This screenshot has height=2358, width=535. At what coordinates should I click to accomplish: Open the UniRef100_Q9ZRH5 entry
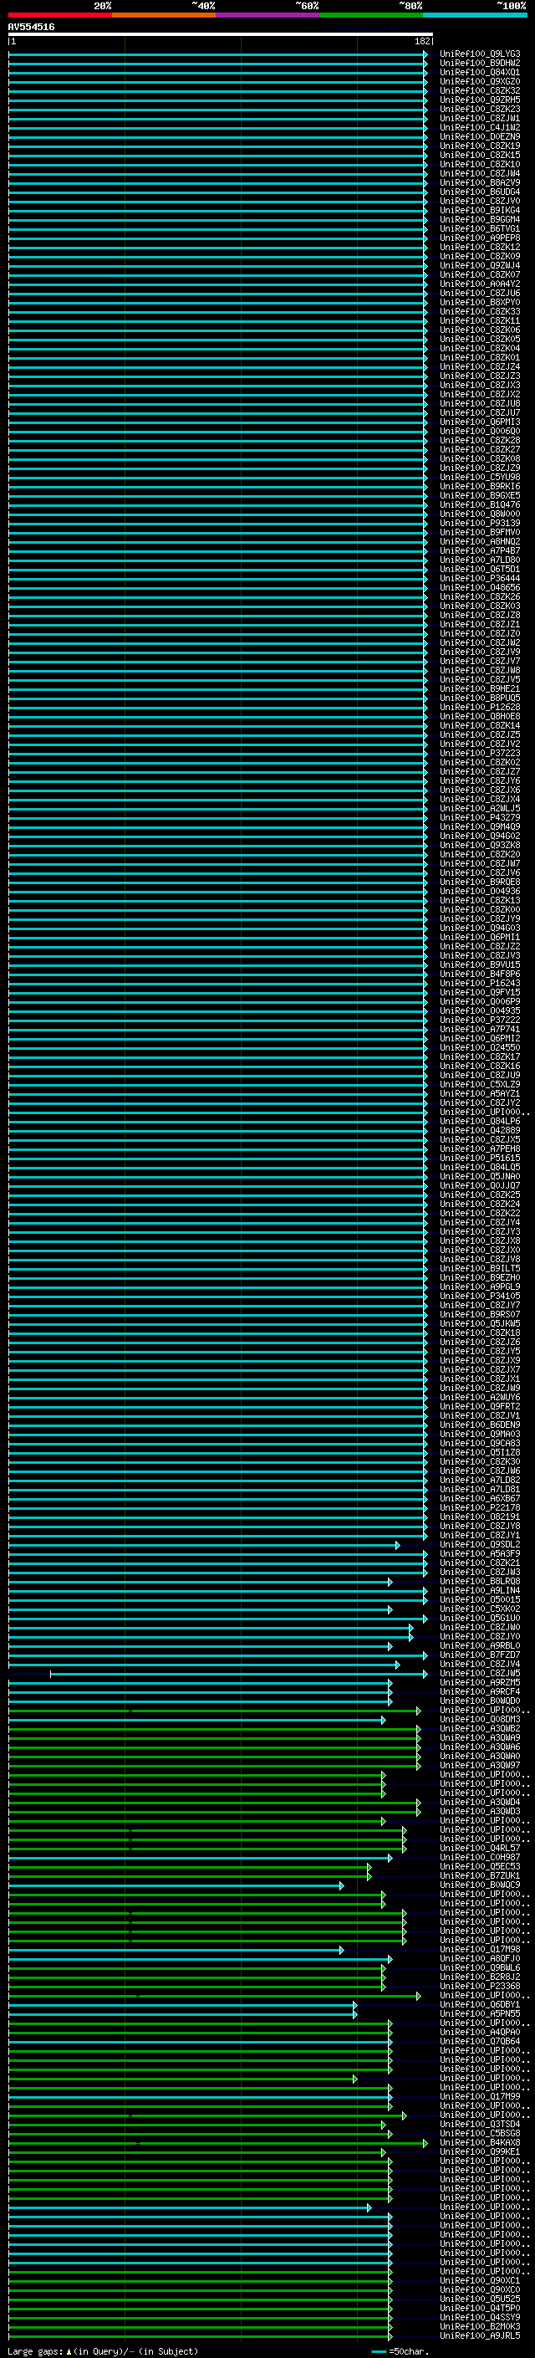point(480,100)
